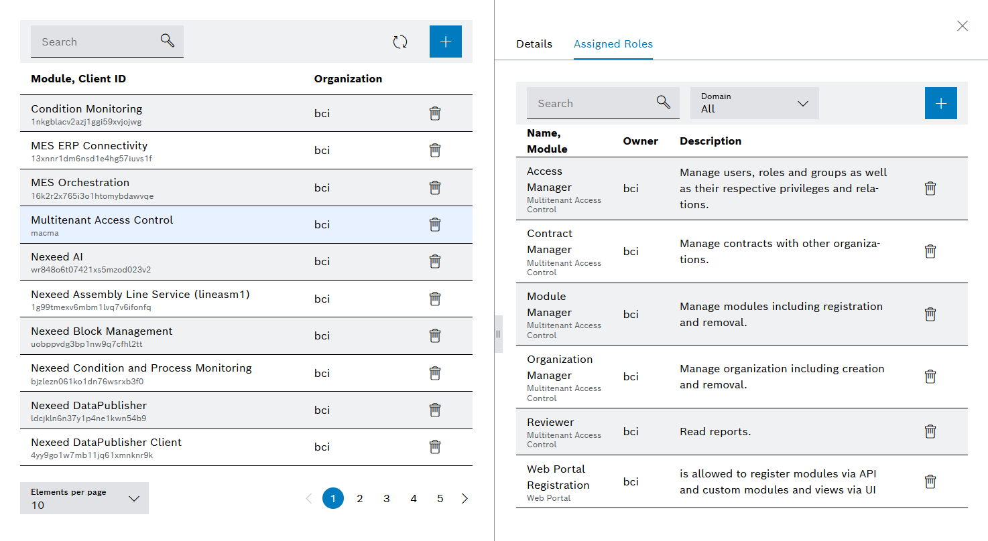Delete Nexeed Assembly Line Service module
Screen dimensions: 988x541
point(435,299)
